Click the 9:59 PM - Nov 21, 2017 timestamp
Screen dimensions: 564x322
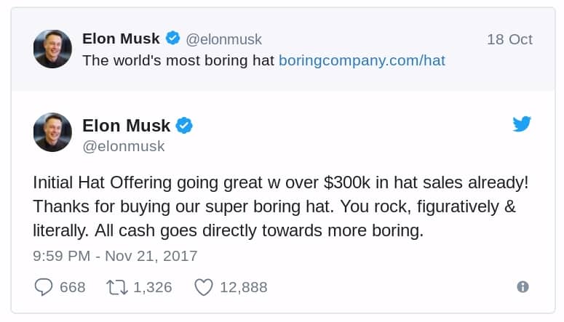point(115,256)
